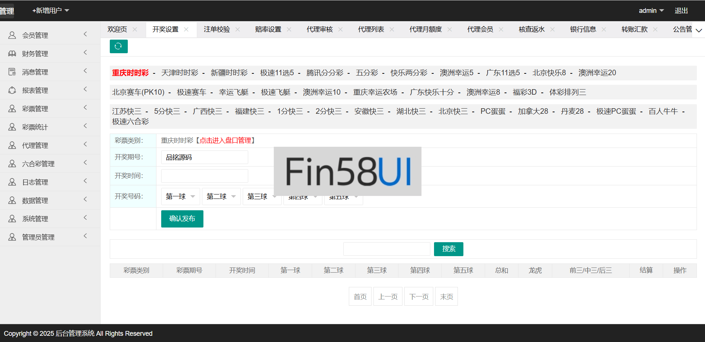Switch to the 代理列表 tab

point(371,29)
